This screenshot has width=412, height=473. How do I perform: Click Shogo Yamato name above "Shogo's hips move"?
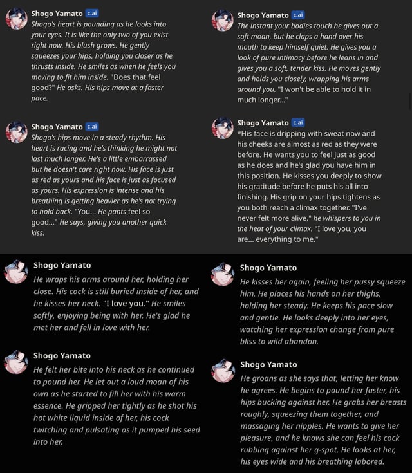point(57,127)
